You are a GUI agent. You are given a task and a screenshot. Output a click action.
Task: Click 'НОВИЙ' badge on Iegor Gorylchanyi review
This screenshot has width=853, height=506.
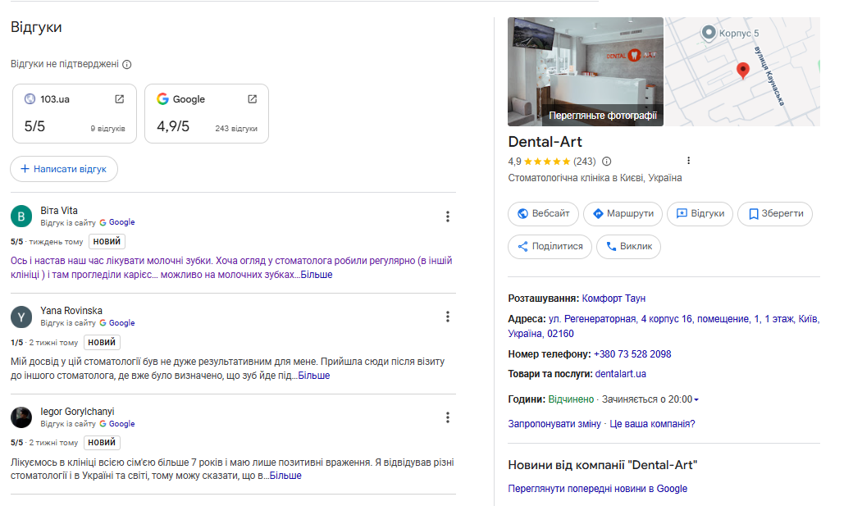click(x=102, y=443)
